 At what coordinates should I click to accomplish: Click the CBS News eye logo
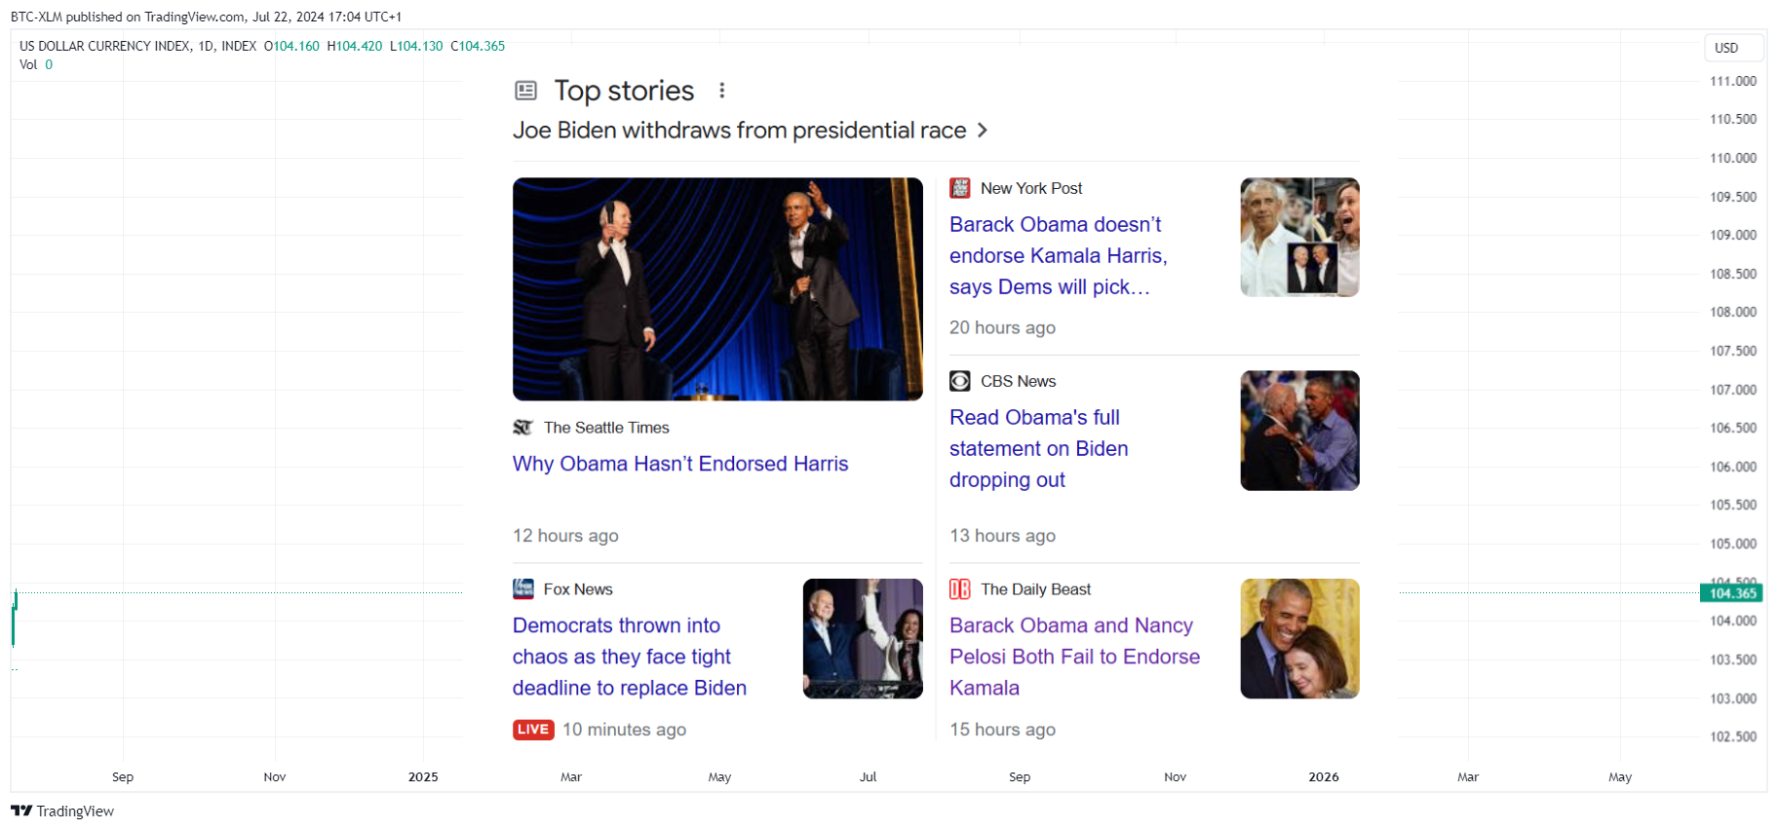coord(960,381)
